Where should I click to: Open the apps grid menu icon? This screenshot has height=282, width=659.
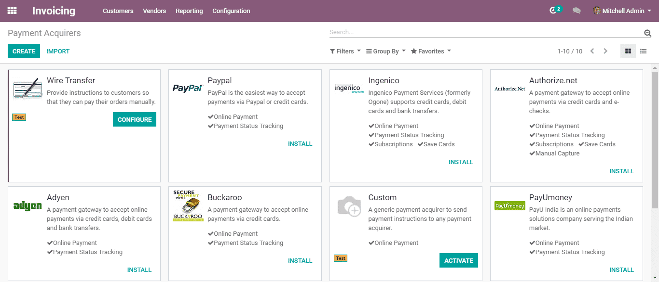[x=12, y=11]
